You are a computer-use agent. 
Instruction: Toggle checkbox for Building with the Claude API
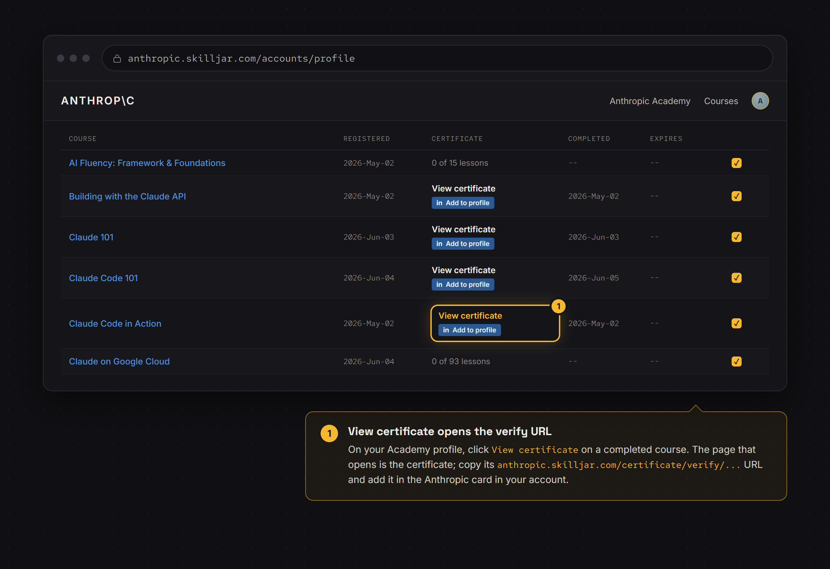(736, 196)
